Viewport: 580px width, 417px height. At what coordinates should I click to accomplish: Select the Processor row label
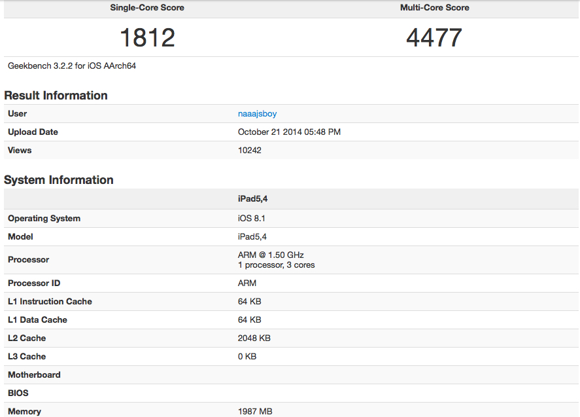tap(29, 260)
